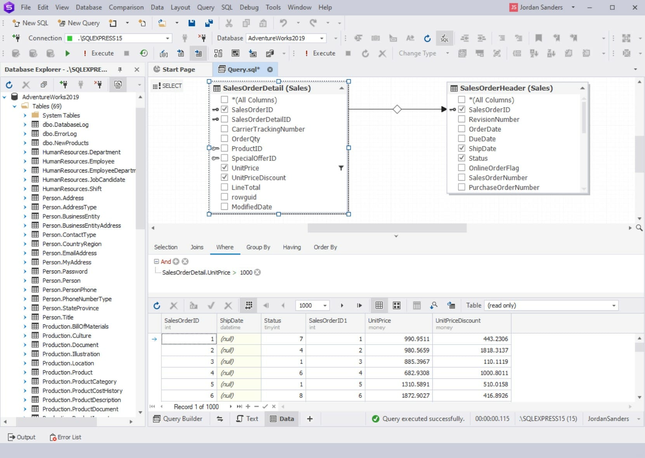Switch to the Group By tab

click(258, 247)
